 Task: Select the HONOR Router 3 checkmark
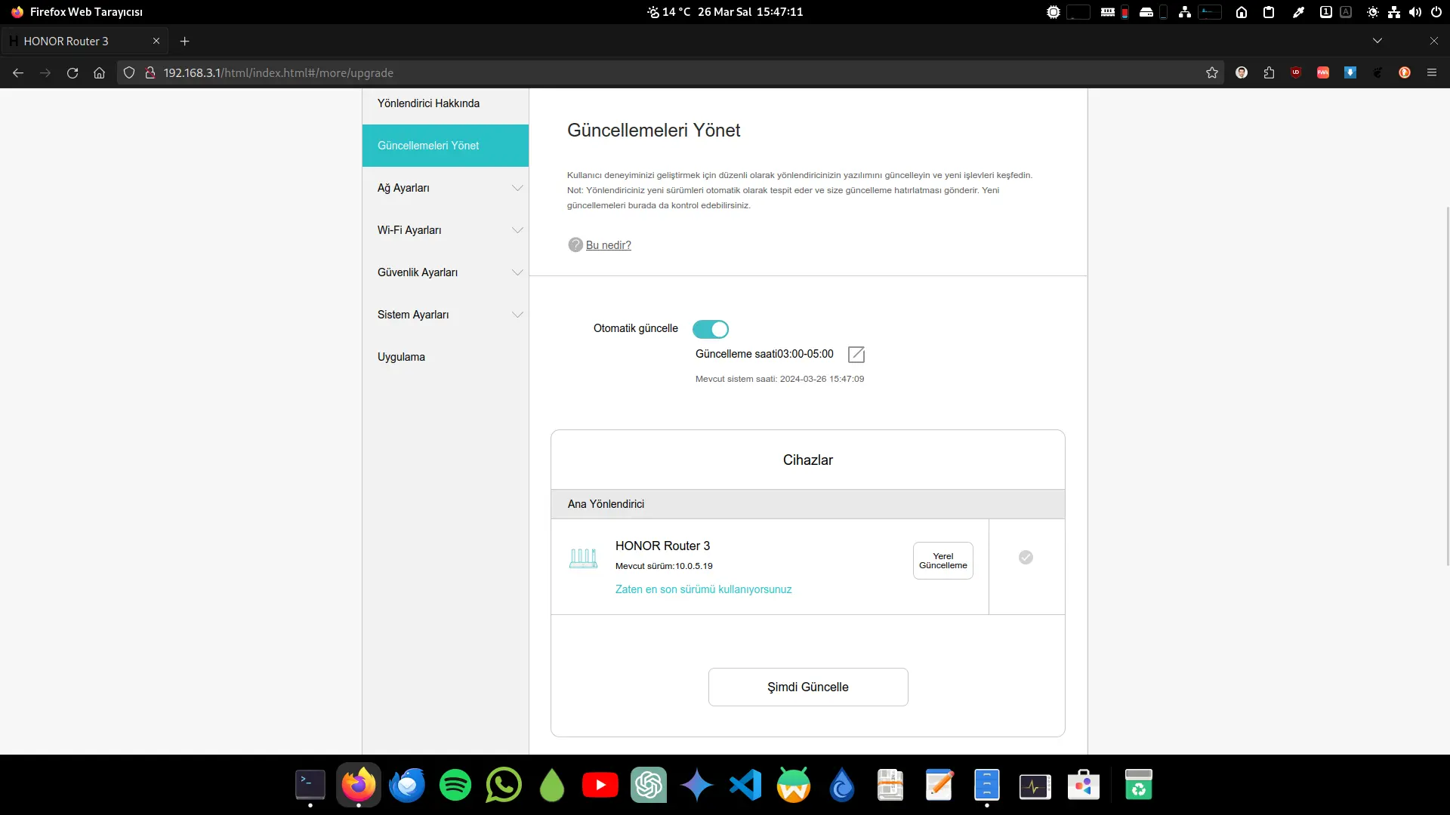(1026, 557)
